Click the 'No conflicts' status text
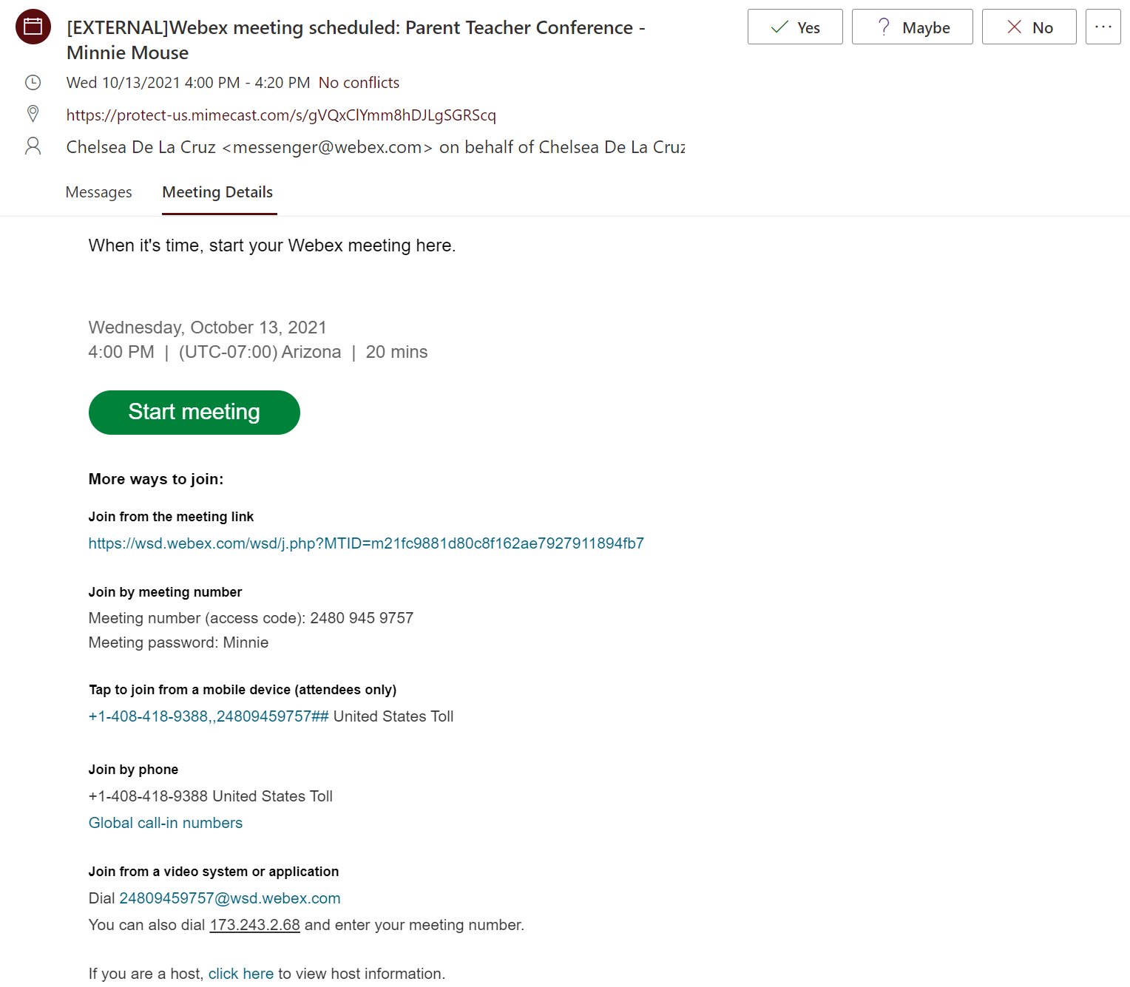 click(x=359, y=83)
